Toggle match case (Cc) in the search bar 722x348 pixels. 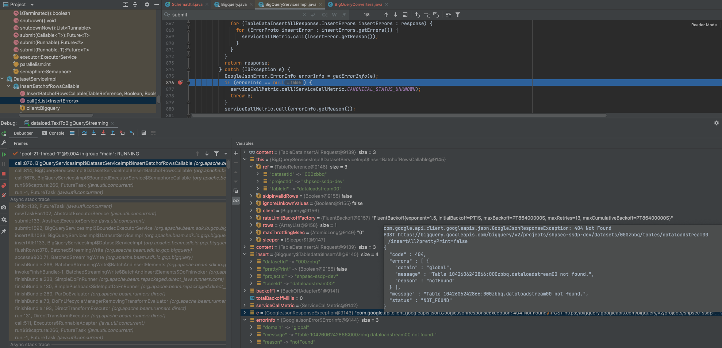[325, 15]
